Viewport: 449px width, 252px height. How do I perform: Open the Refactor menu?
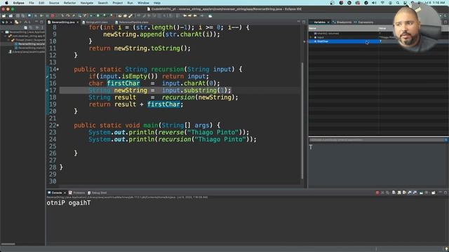click(69, 3)
